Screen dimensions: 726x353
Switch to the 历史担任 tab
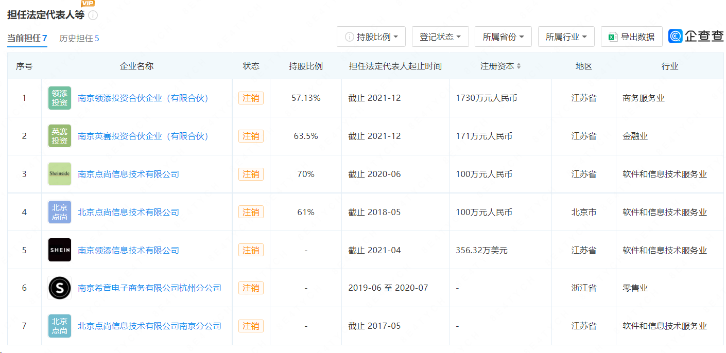point(79,39)
